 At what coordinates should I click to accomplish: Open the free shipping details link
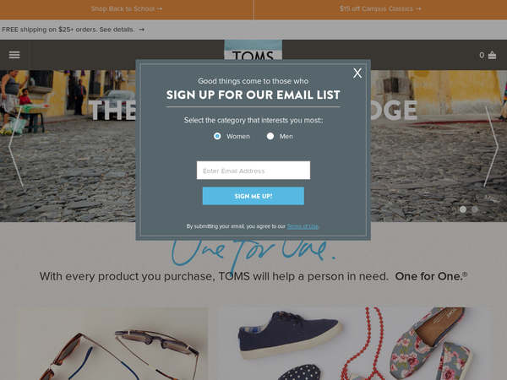pyautogui.click(x=73, y=30)
